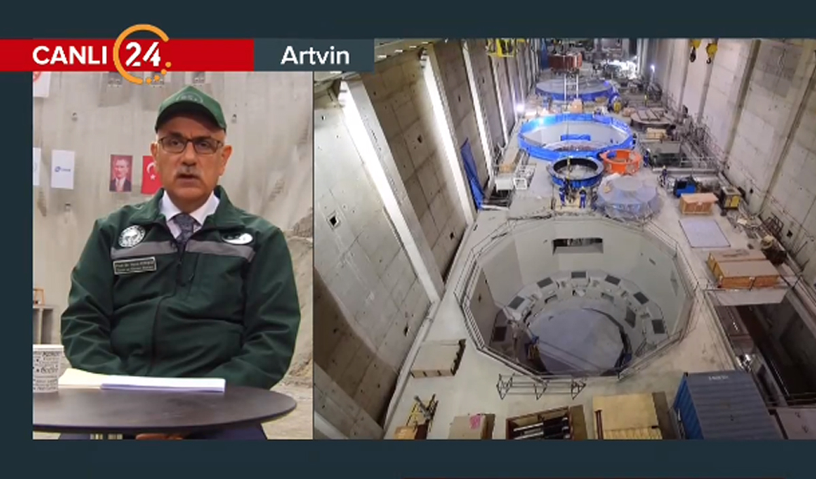Click the framed portrait on the wall

pos(121,173)
